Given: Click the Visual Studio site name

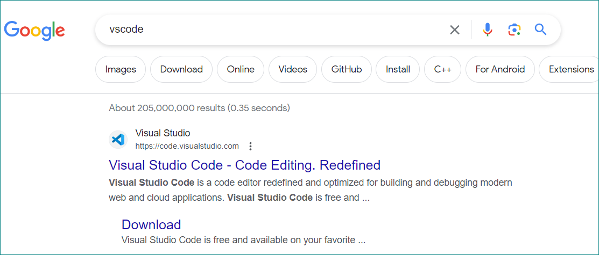Looking at the screenshot, I should coord(163,134).
